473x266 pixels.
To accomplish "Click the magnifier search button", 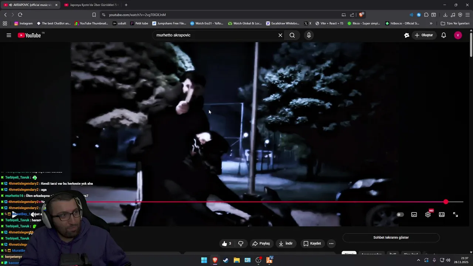I will tap(292, 35).
